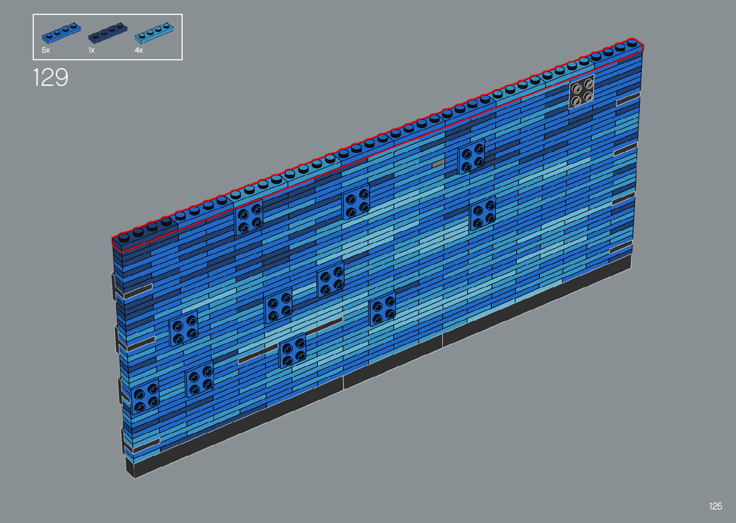Click the page number 125
Screen dimensions: 736x523
pos(715,506)
